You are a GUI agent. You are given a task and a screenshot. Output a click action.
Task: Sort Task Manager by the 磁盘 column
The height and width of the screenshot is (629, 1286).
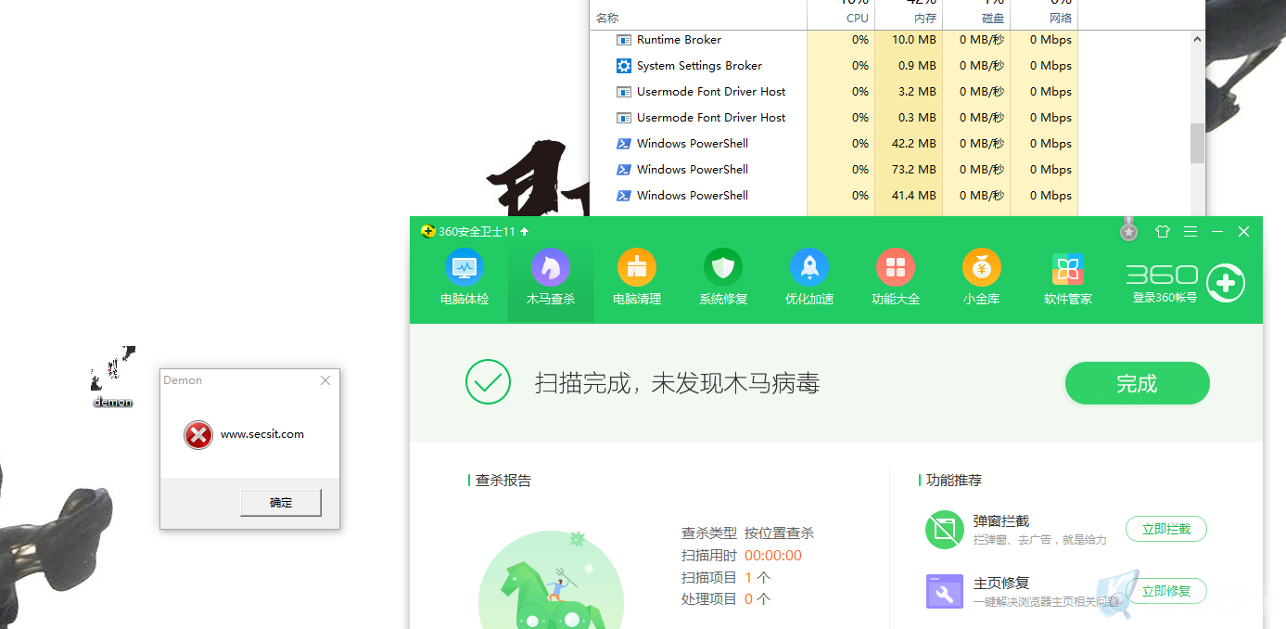[993, 19]
